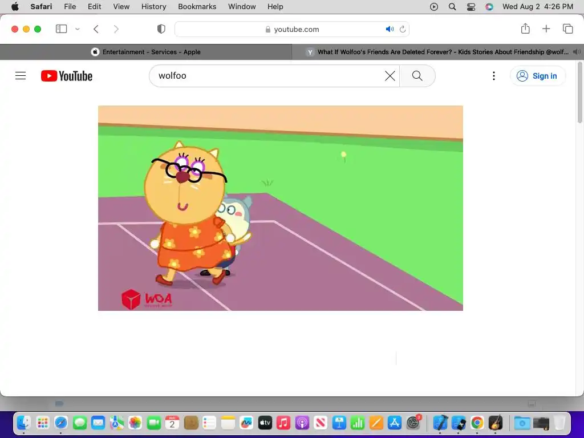Open the Safari application menu
This screenshot has width=584, height=438.
(x=41, y=7)
